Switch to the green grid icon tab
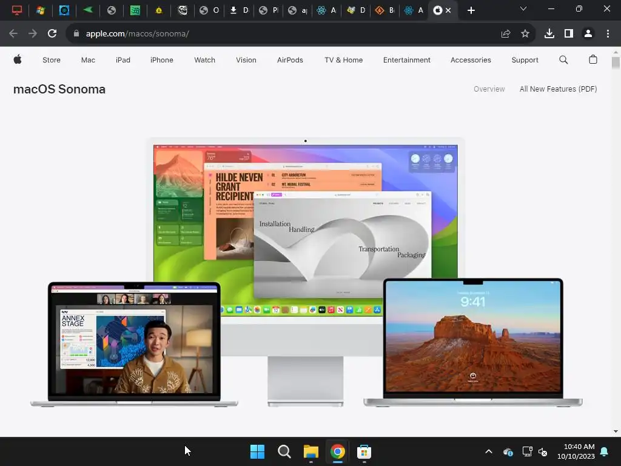 point(135,10)
